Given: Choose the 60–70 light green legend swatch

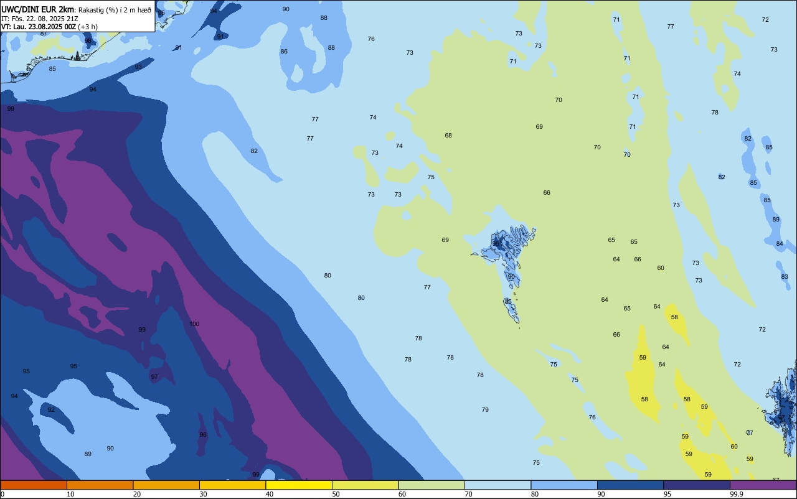Looking at the screenshot, I should 432,485.
